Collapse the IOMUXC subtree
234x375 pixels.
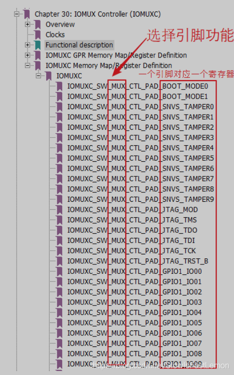pos(38,76)
